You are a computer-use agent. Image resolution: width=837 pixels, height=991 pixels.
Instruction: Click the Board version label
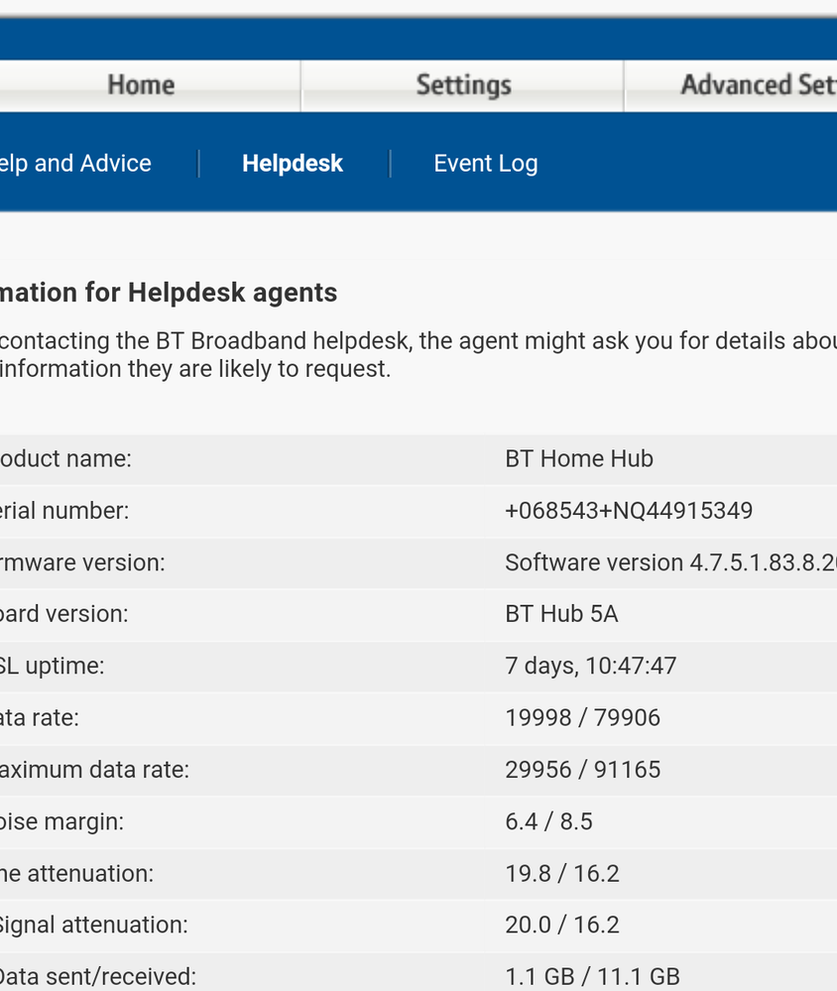pyautogui.click(x=63, y=614)
